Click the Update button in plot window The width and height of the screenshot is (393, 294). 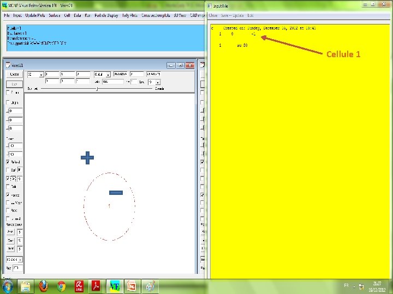coord(14,74)
